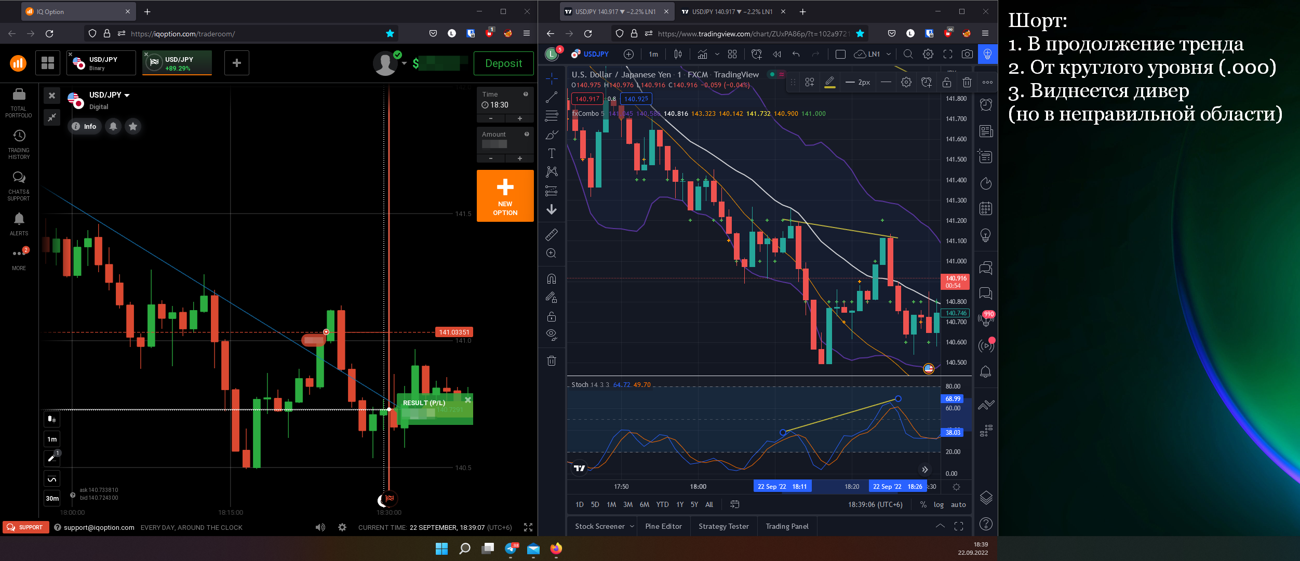
Task: Open Trading History in IQ Option
Action: 19,144
